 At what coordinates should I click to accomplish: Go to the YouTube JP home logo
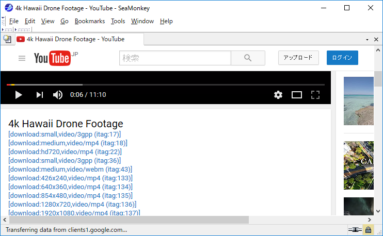[x=56, y=58]
